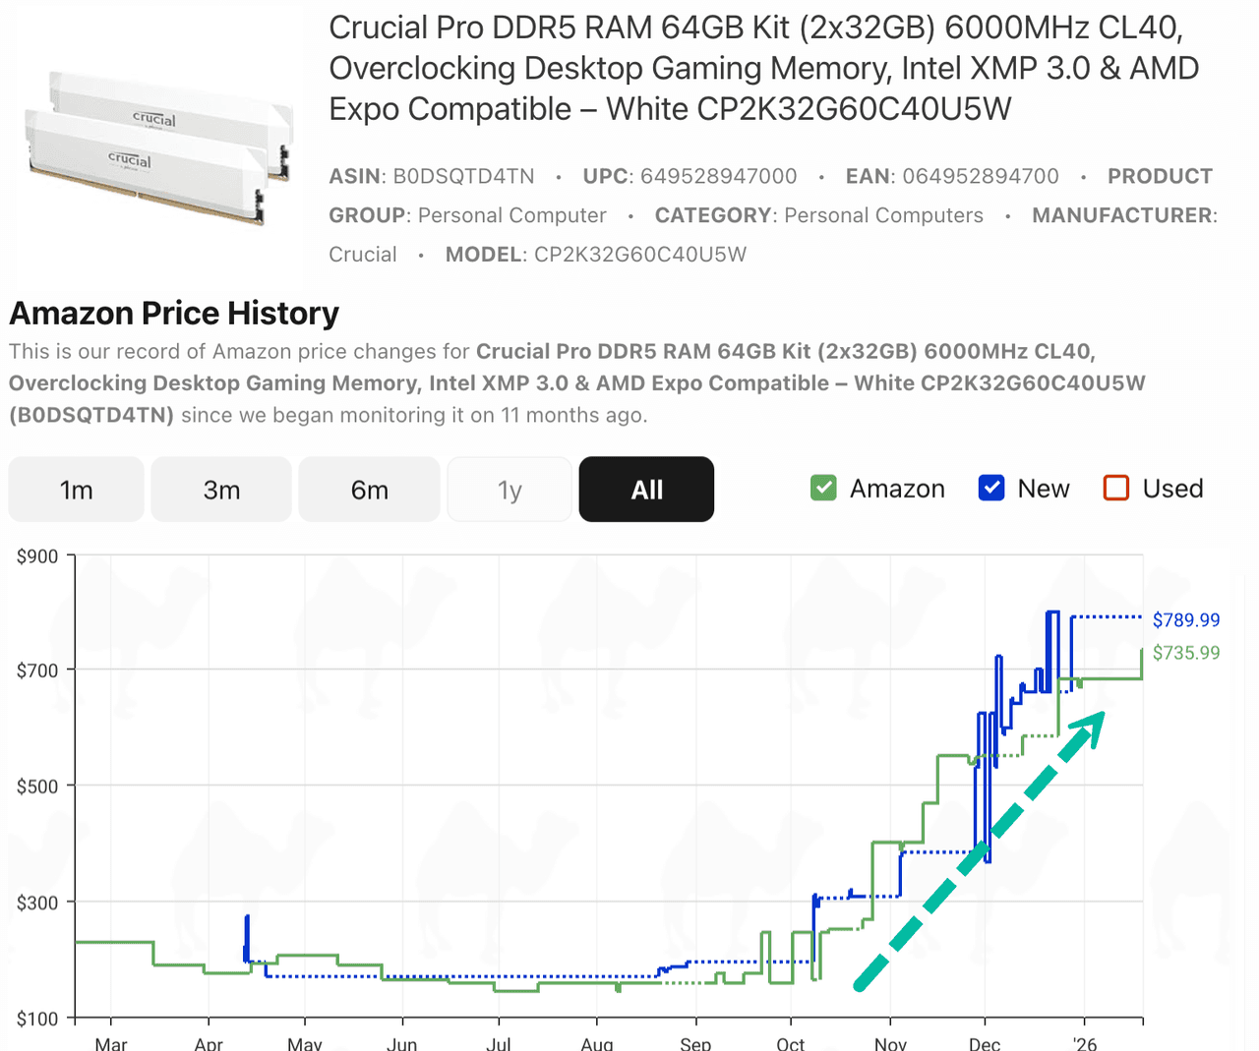Click the green $735.99 price label
This screenshot has width=1259, height=1051.
pyautogui.click(x=1185, y=653)
